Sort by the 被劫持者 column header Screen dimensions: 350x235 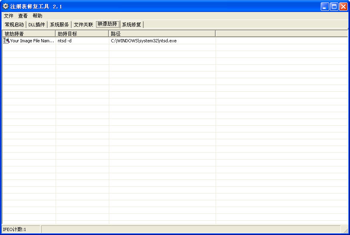(29, 34)
